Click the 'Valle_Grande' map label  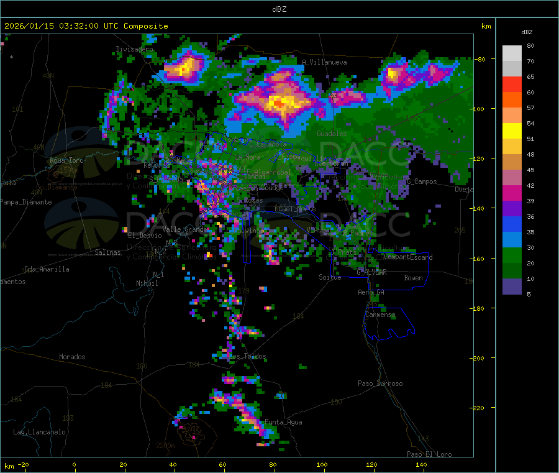coord(184,229)
